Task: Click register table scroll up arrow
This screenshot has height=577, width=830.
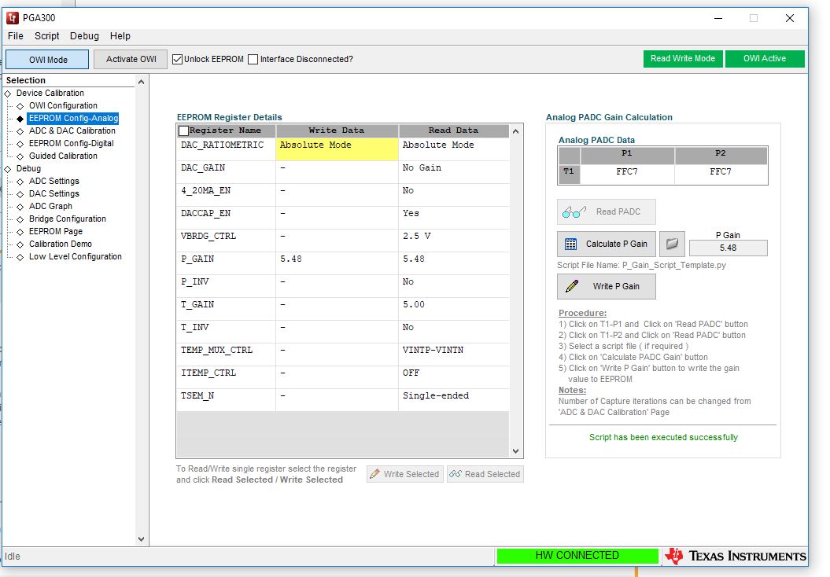Action: point(515,131)
